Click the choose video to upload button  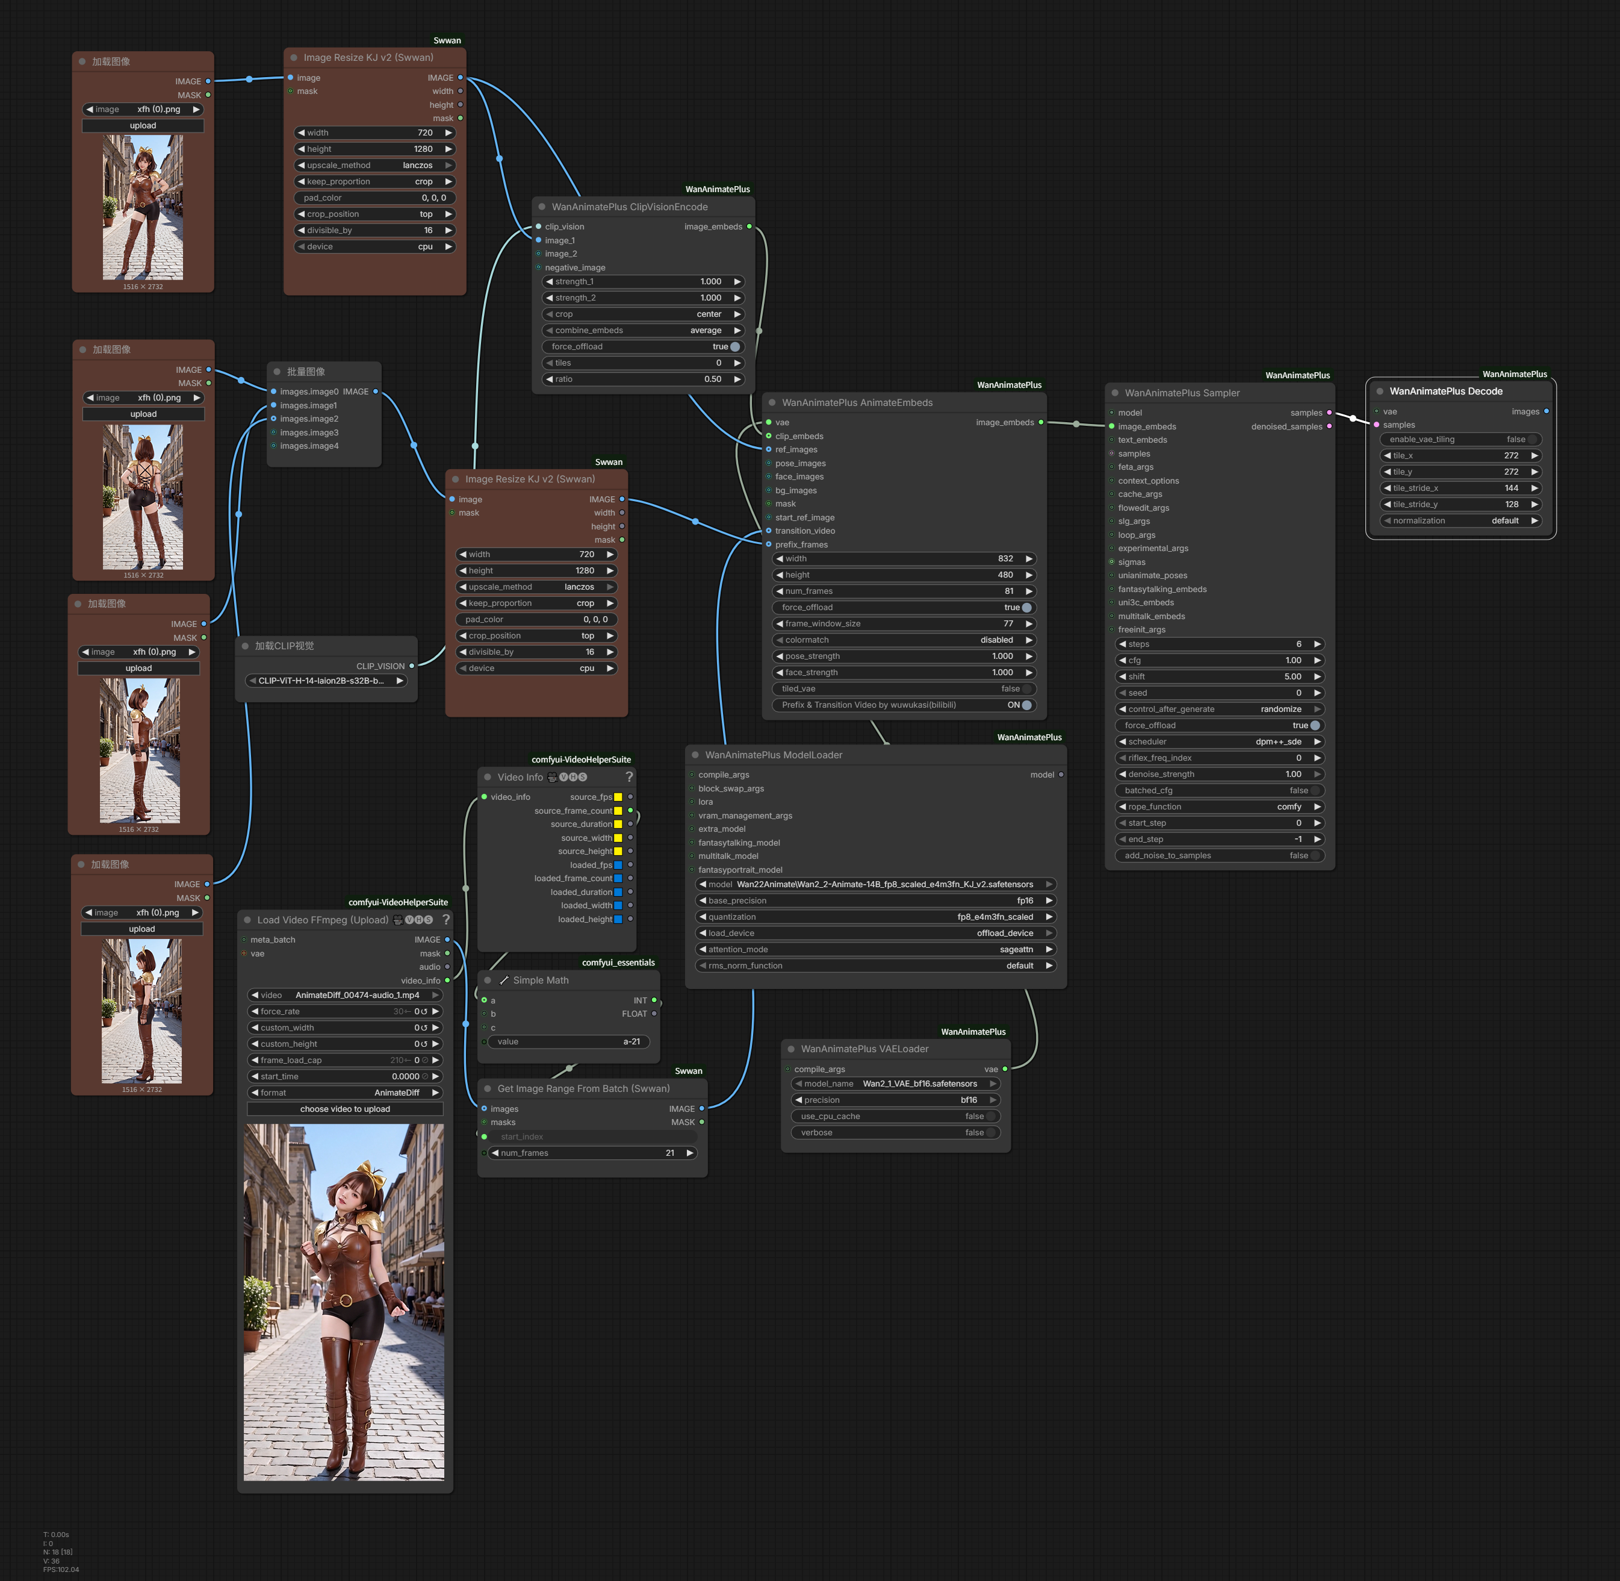click(x=345, y=1109)
